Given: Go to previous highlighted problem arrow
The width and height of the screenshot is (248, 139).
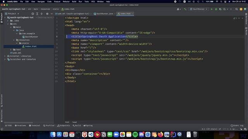Looking at the screenshot, I should pyautogui.click(x=239, y=18).
